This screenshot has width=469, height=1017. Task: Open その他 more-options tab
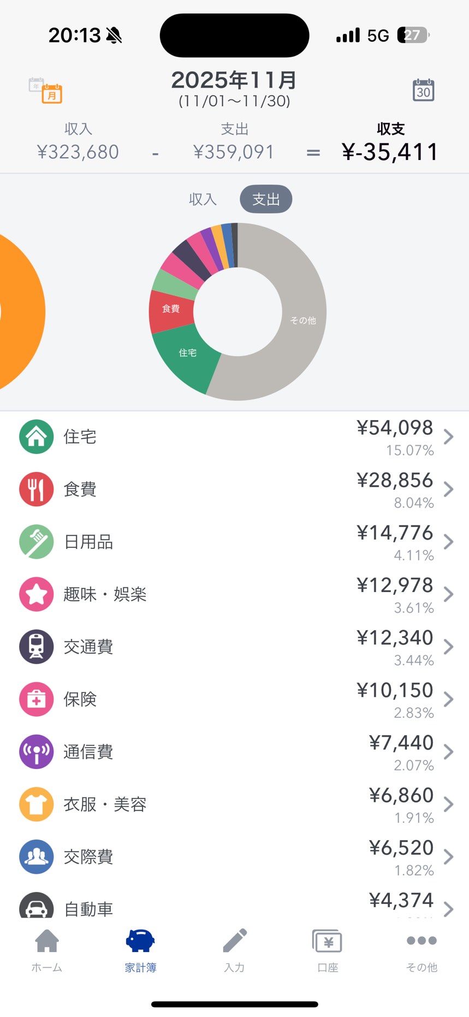click(x=421, y=950)
